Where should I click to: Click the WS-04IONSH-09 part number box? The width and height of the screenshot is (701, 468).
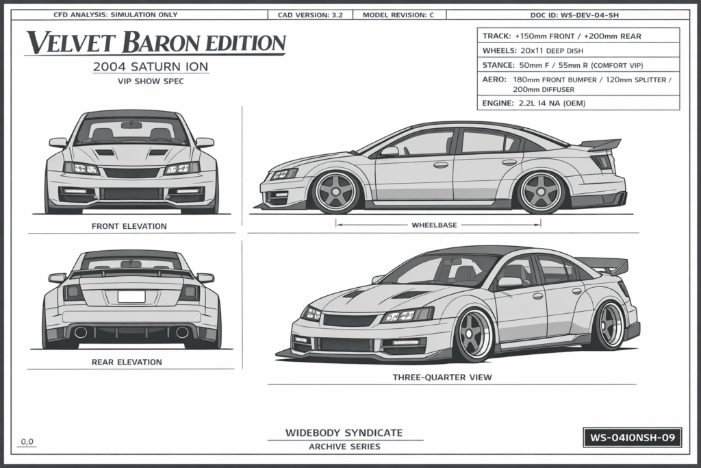[x=633, y=437]
